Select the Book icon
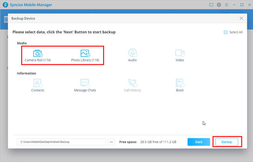Image resolution: width=253 pixels, height=162 pixels. coord(180,83)
